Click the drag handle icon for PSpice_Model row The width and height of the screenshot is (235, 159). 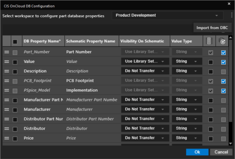7,91
